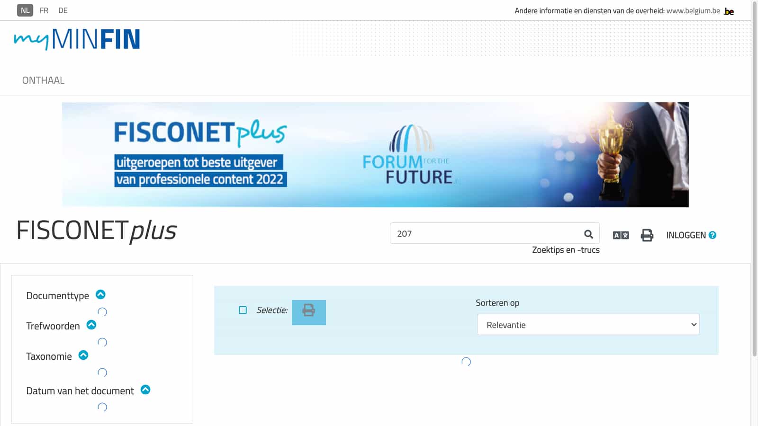This screenshot has height=426, width=758.
Task: Open the translation tool icon next to search
Action: (x=620, y=235)
